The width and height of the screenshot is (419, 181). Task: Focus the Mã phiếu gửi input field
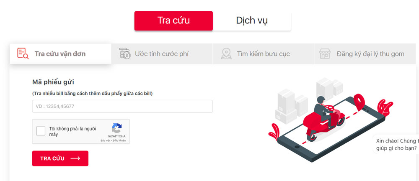[x=122, y=106]
